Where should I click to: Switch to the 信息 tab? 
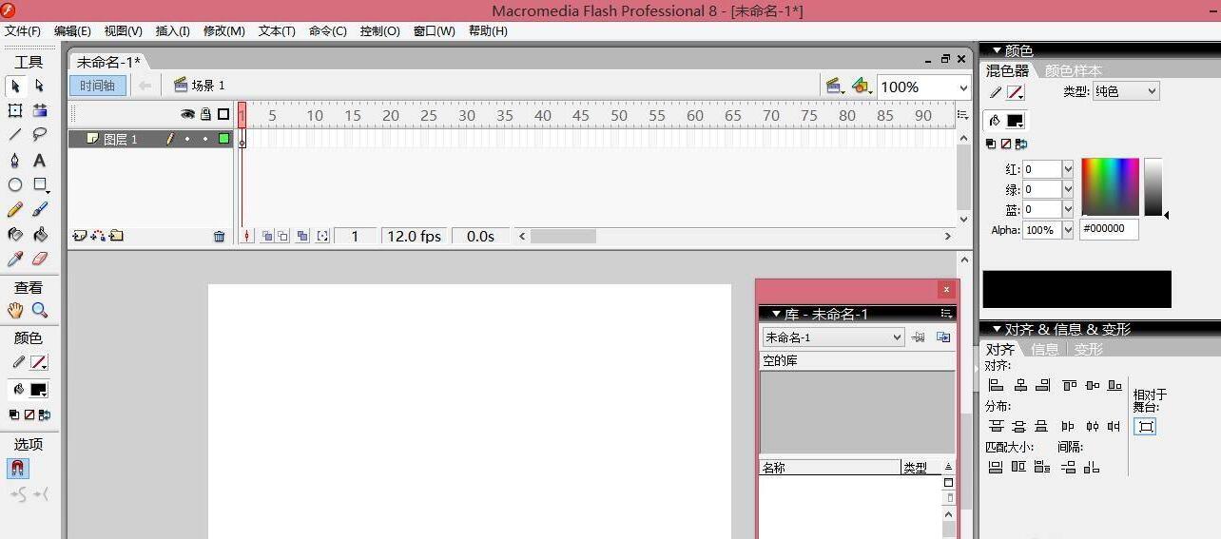[1044, 349]
